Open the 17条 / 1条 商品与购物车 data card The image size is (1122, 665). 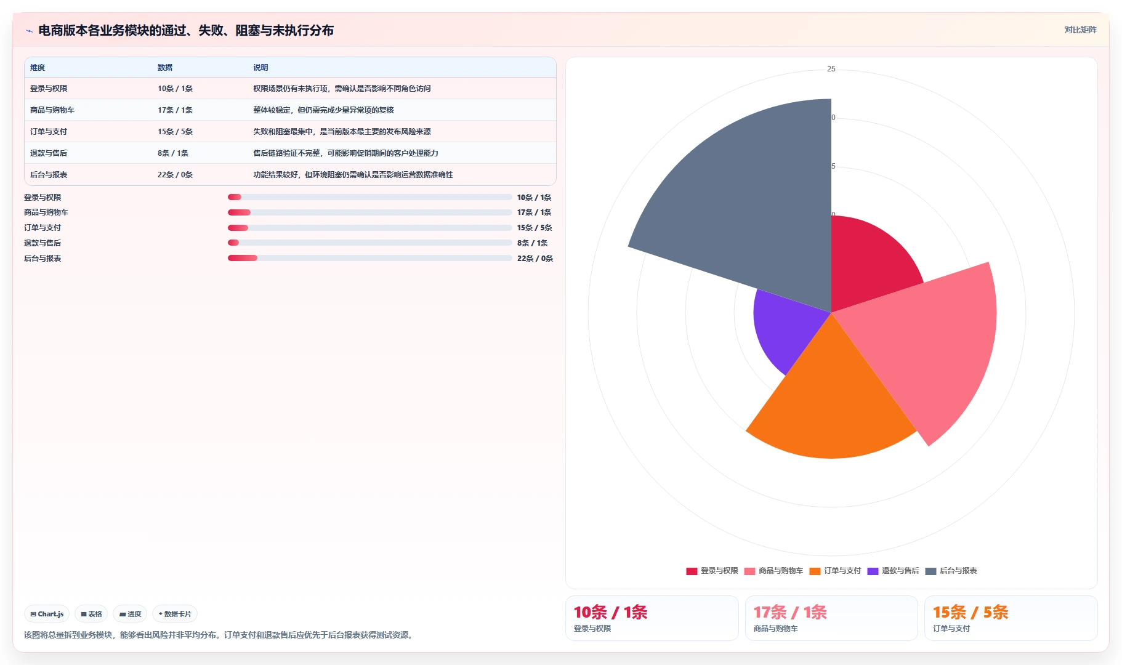831,618
